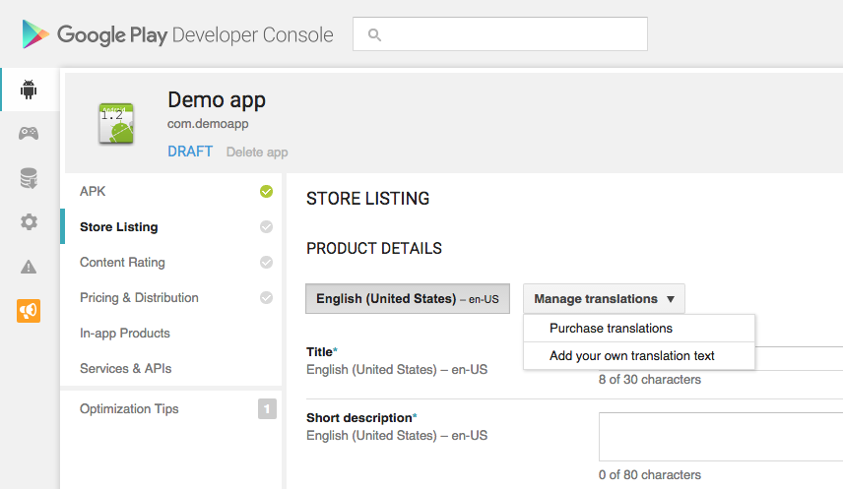The image size is (843, 489).
Task: Open Alerts warning triangle icon
Action: click(29, 267)
